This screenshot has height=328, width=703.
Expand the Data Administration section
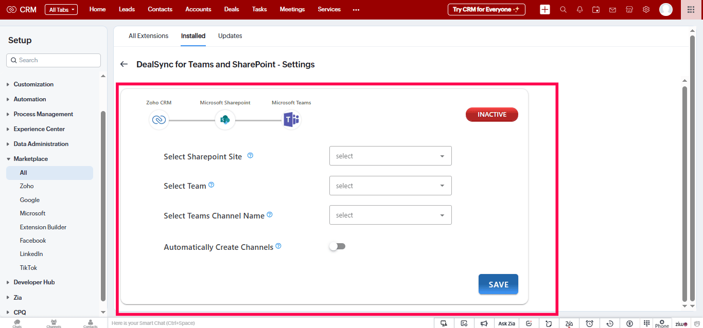(x=41, y=144)
